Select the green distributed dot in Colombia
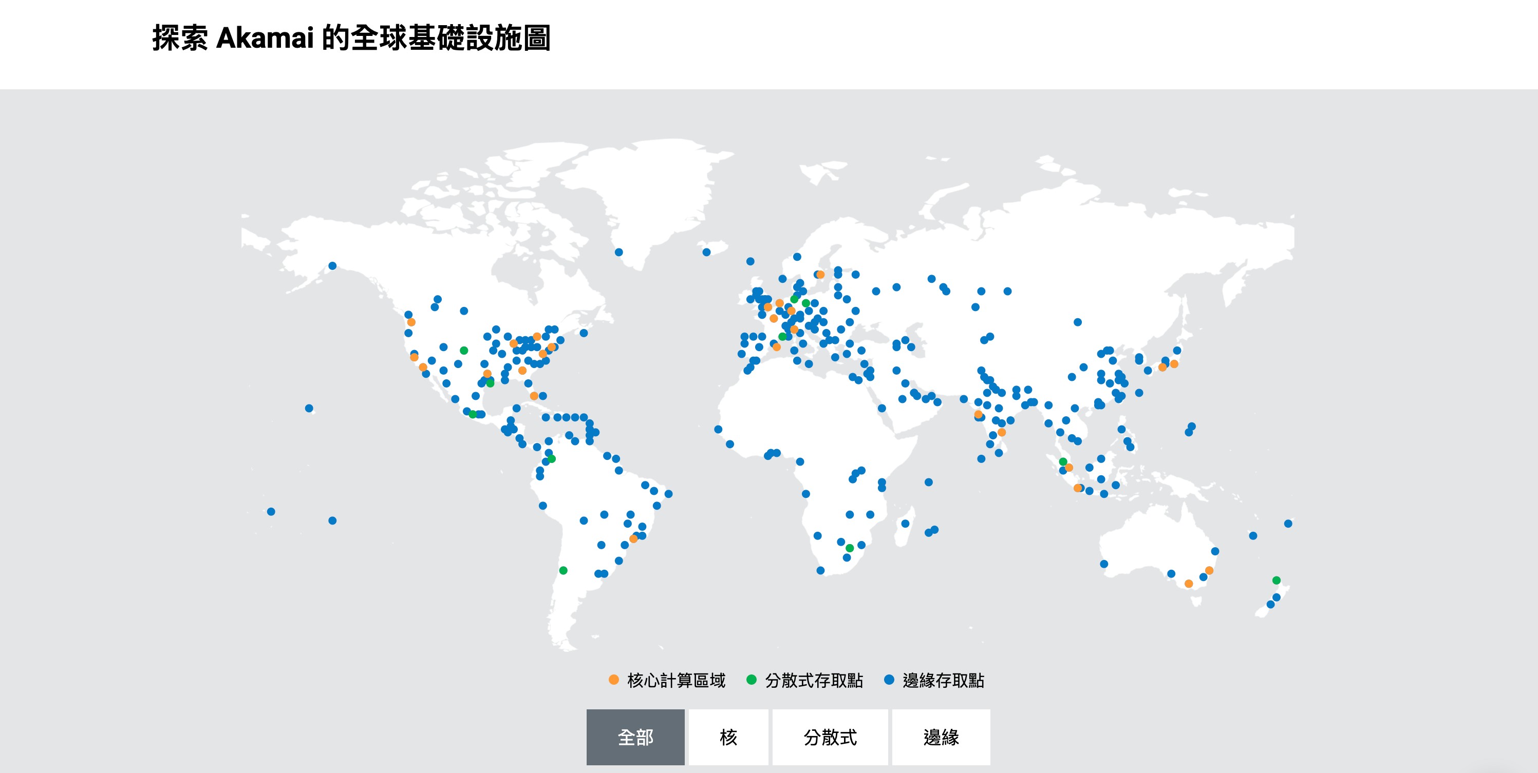 click(552, 459)
